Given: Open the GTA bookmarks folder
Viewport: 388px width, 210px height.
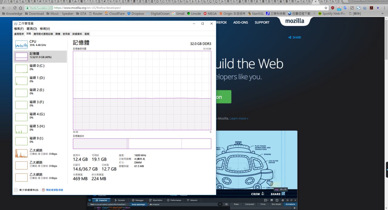Looking at the screenshot, I should [x=81, y=14].
